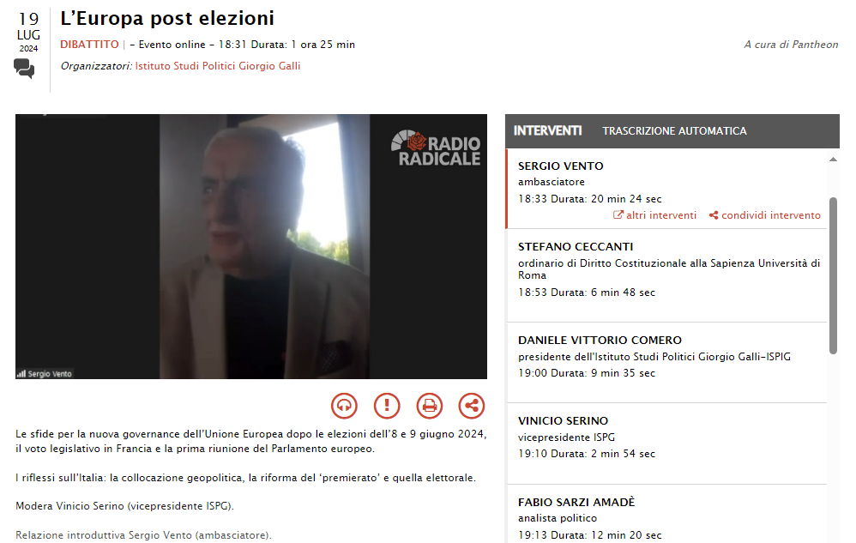Jump to Vinicio Serino's intervention
Viewport: 856px width, 543px height.
coord(666,443)
